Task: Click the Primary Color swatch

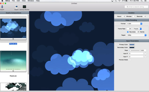Action: pos(132,45)
